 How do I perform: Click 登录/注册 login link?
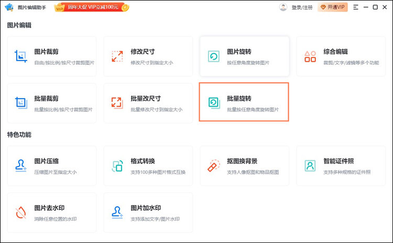click(302, 7)
